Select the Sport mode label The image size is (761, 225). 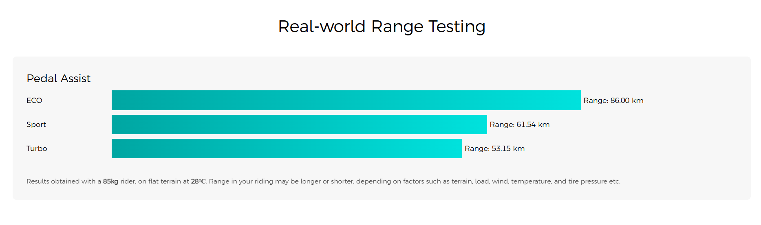pos(36,125)
